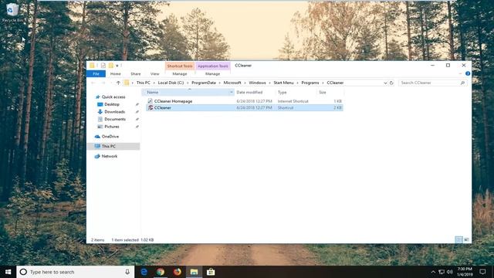Click the CCleaner Homepage file icon

coord(151,101)
